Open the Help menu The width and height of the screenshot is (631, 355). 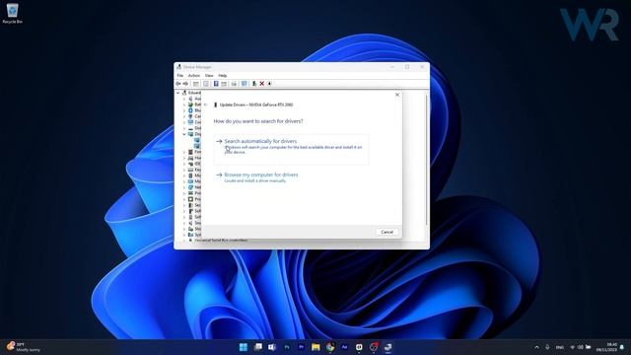(223, 75)
